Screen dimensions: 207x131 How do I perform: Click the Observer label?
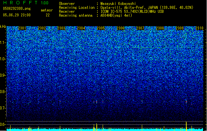point(67,4)
